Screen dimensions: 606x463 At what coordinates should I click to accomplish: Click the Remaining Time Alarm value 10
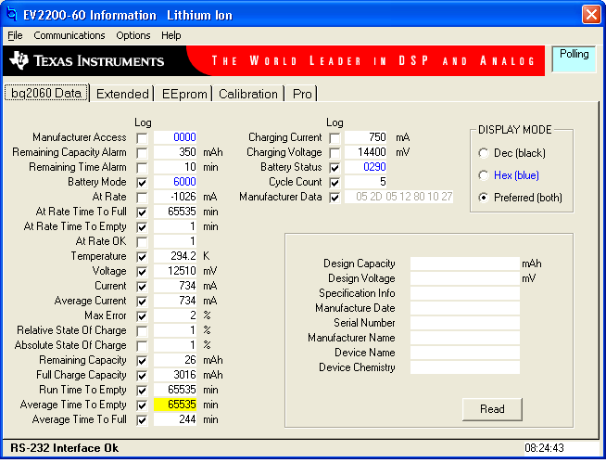point(175,167)
